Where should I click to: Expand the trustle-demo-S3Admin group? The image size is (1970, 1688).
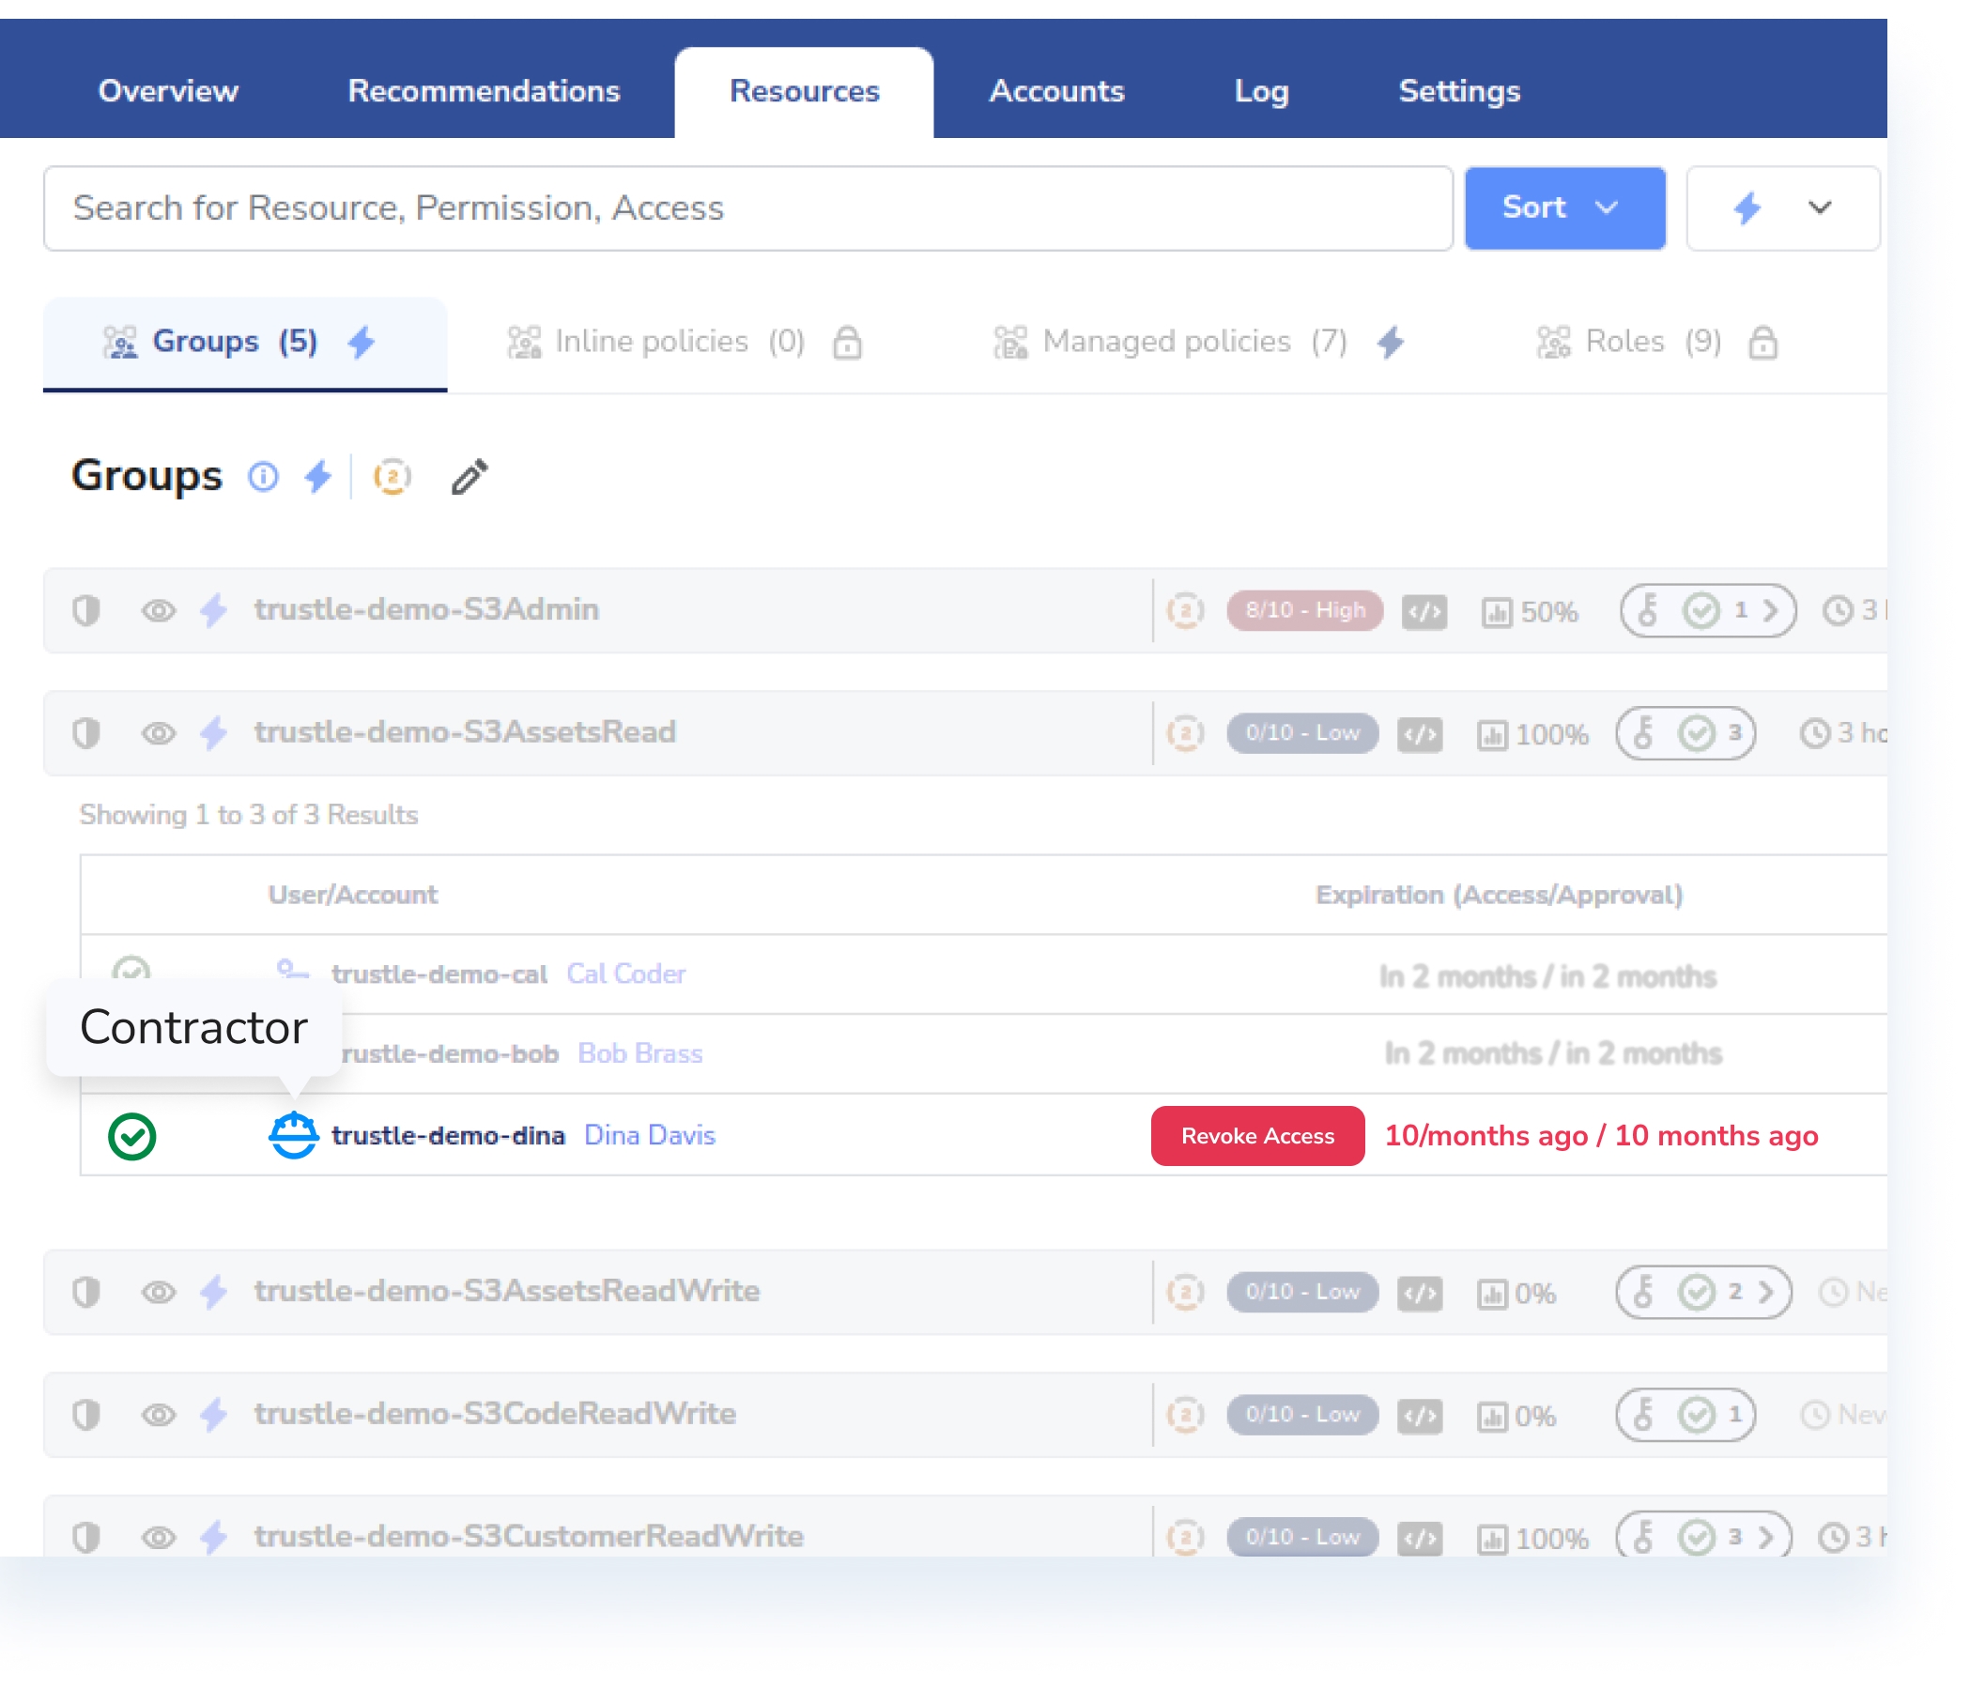(426, 610)
